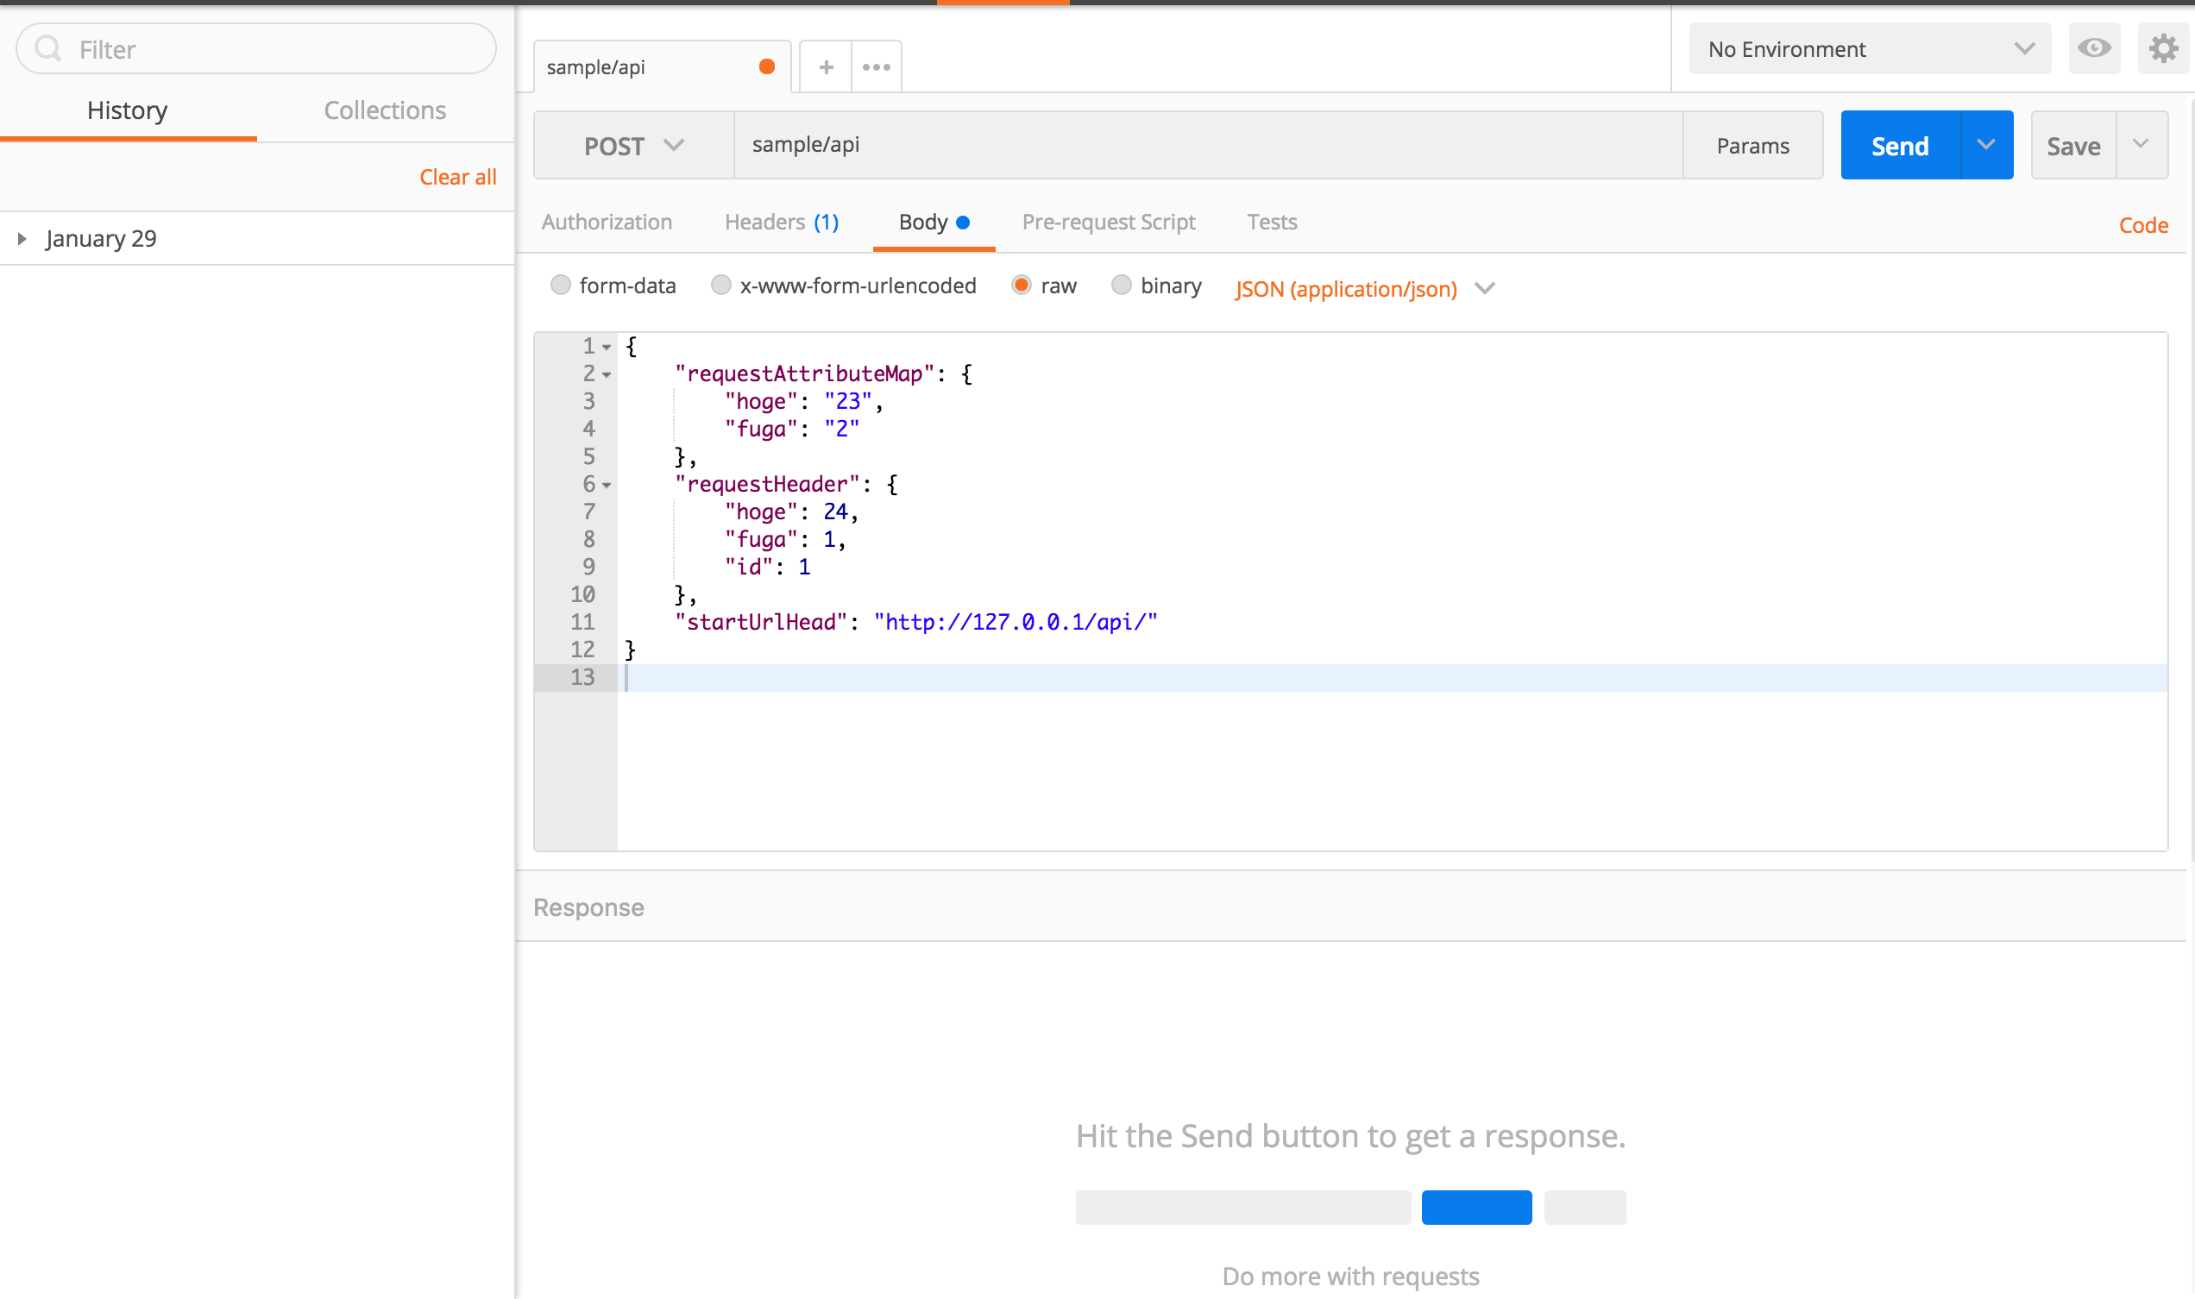Click the unsaved orange dot on the sample/api tab
Viewport: 2195px width, 1299px height.
point(767,66)
